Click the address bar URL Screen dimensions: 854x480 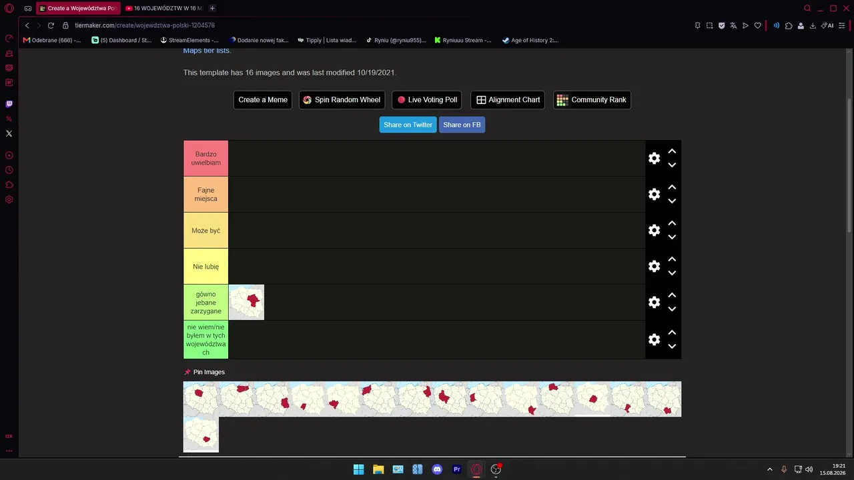click(x=145, y=25)
